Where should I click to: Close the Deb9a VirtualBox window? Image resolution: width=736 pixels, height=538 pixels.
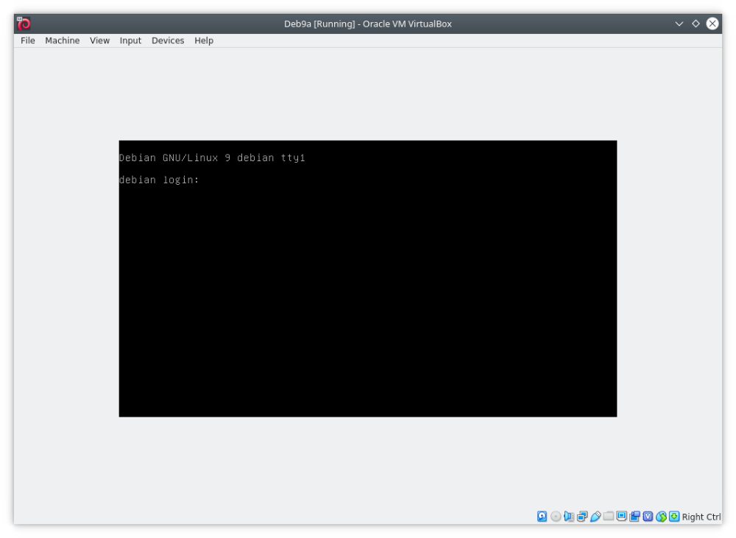pyautogui.click(x=712, y=24)
